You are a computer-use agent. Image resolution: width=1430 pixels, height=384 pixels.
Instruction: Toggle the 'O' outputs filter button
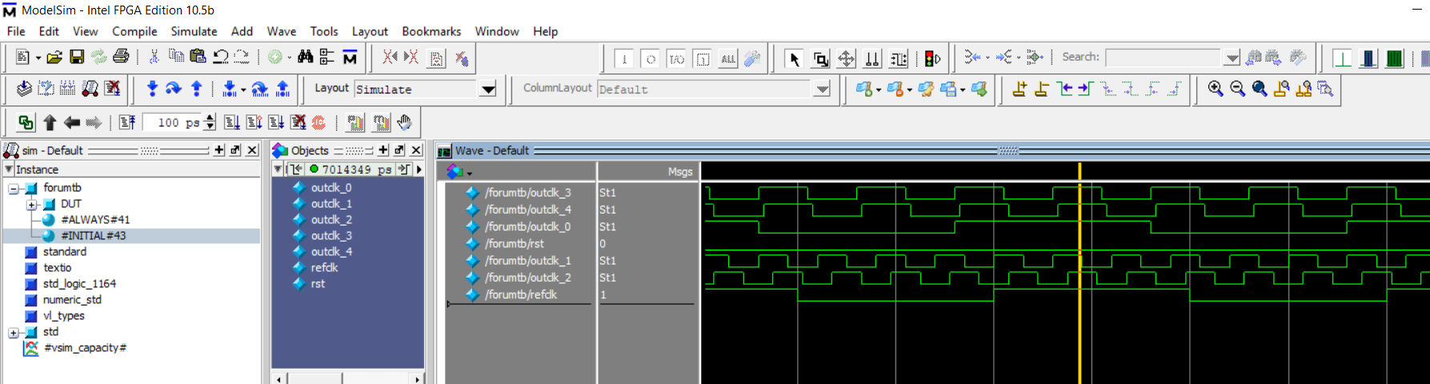pyautogui.click(x=651, y=58)
